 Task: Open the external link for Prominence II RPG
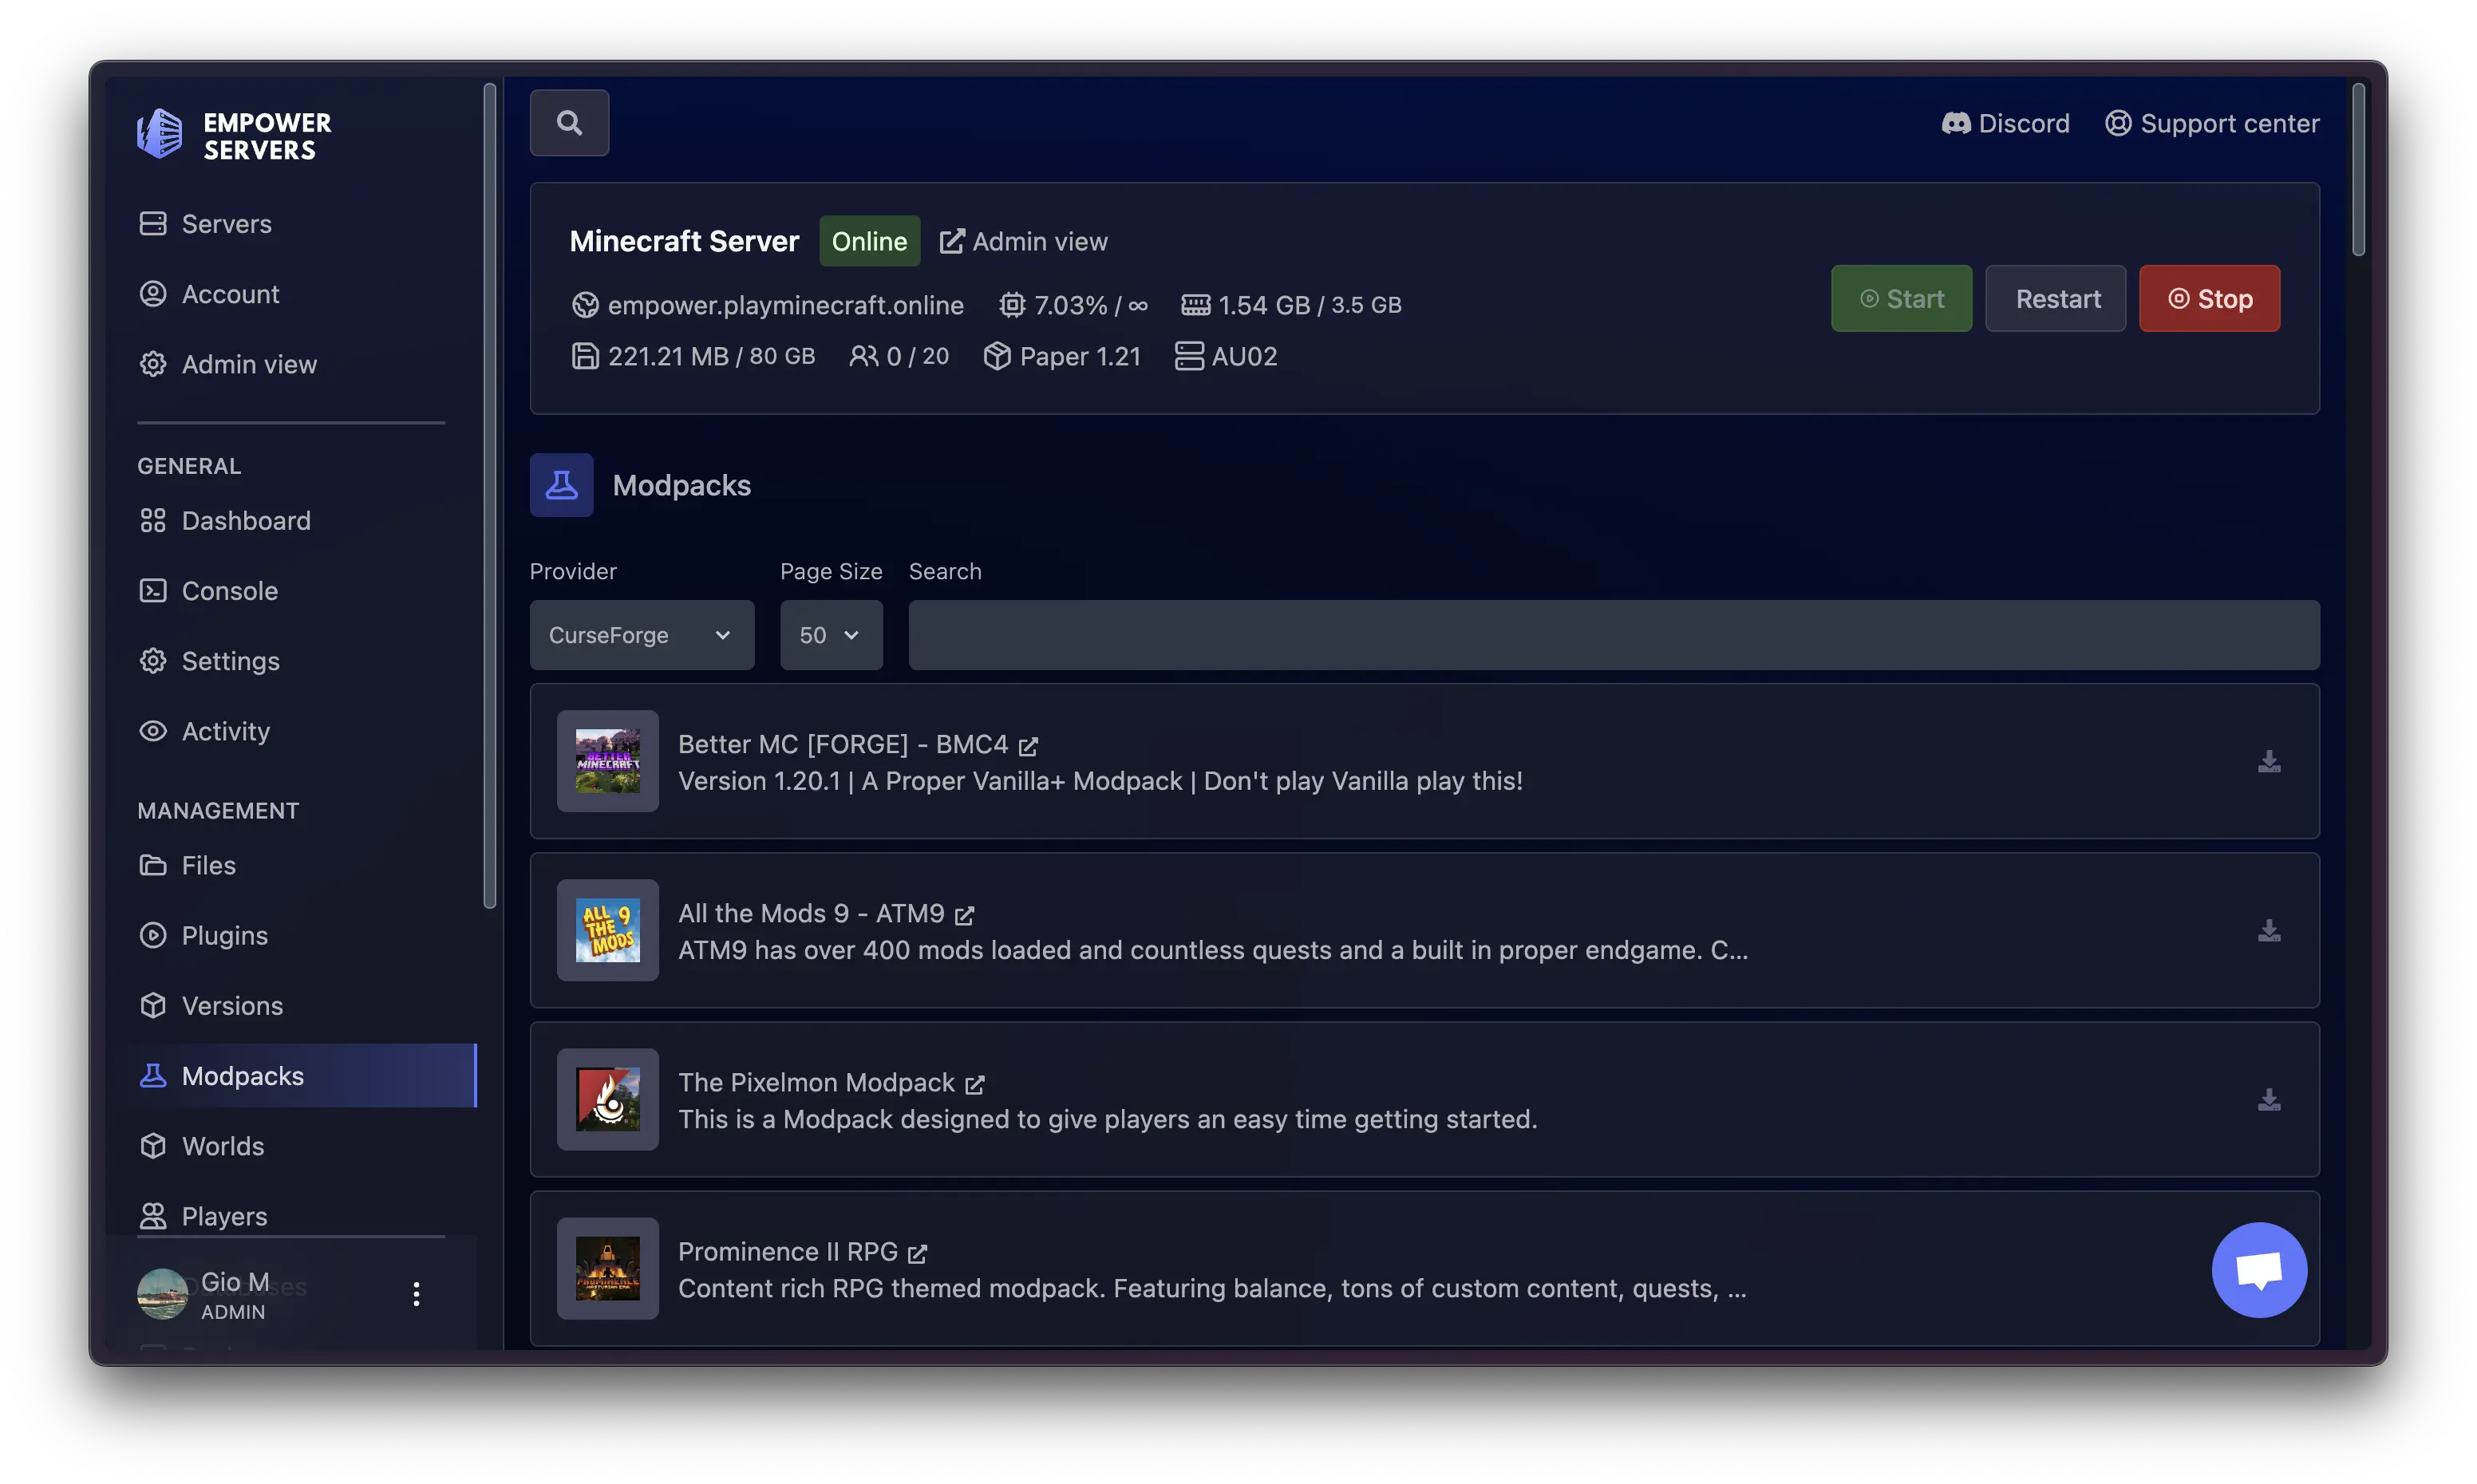tap(918, 1252)
